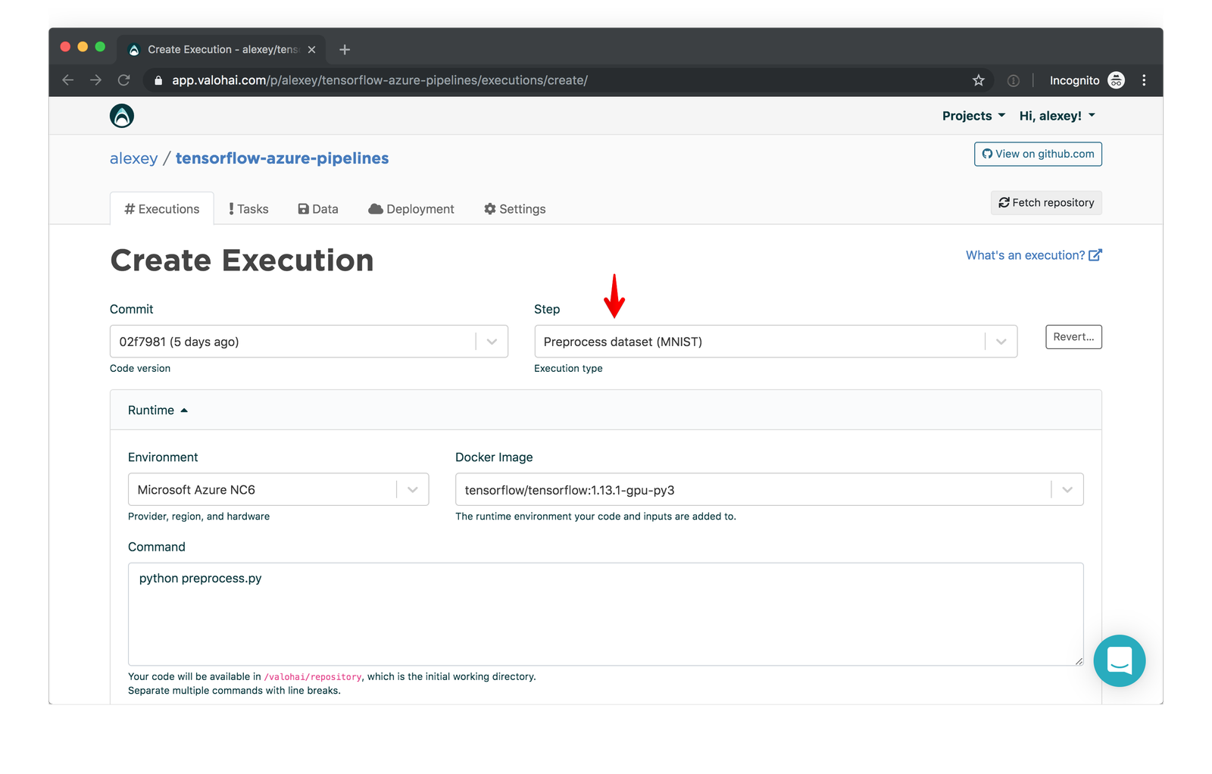Open a new browser tab
This screenshot has height=774, width=1212.
pyautogui.click(x=345, y=49)
